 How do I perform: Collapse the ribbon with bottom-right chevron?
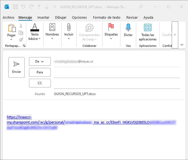[182, 45]
